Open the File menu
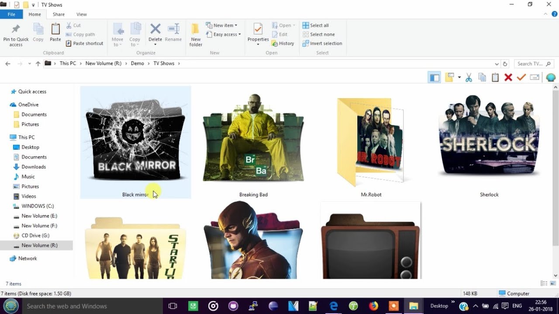 11,14
